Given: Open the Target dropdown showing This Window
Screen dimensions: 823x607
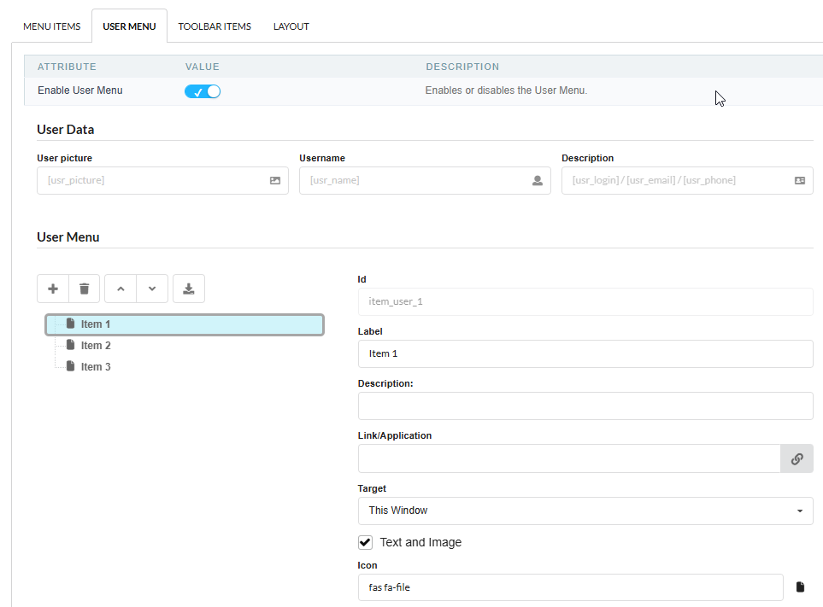Looking at the screenshot, I should point(585,511).
